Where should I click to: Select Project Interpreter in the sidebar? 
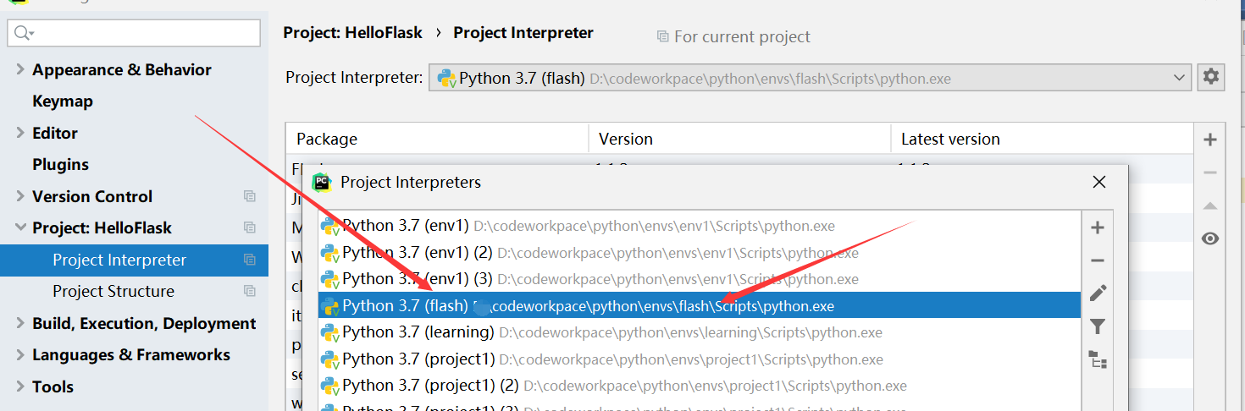tap(134, 260)
